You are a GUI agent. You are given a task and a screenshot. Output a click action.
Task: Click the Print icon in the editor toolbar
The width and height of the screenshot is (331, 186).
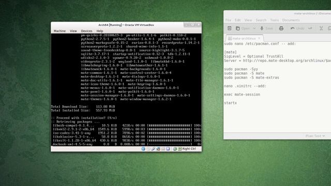click(281, 28)
